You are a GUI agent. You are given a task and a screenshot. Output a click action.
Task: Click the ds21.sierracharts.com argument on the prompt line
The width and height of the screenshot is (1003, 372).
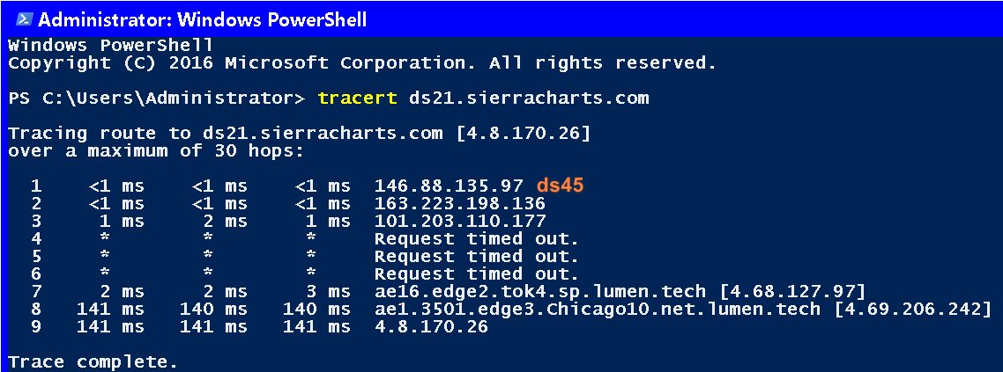tap(529, 98)
